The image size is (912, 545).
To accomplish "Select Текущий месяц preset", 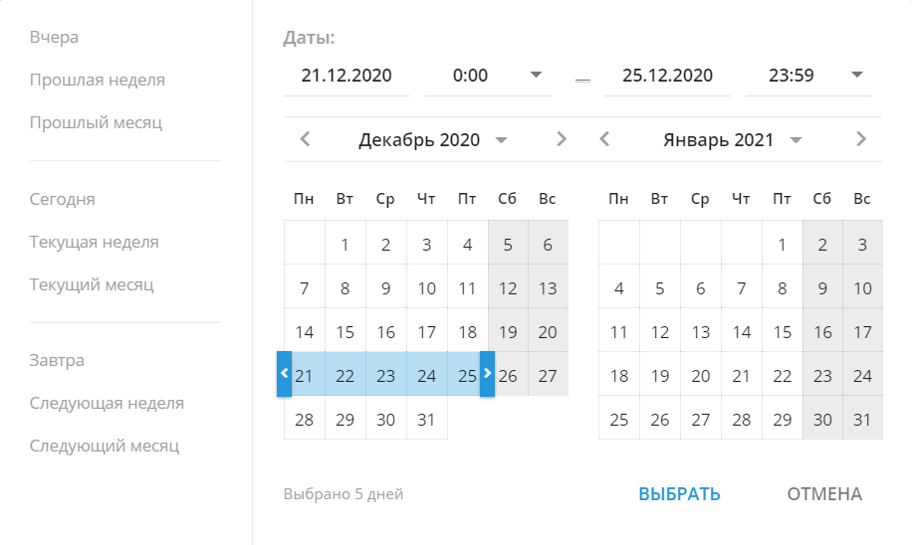I will (92, 285).
